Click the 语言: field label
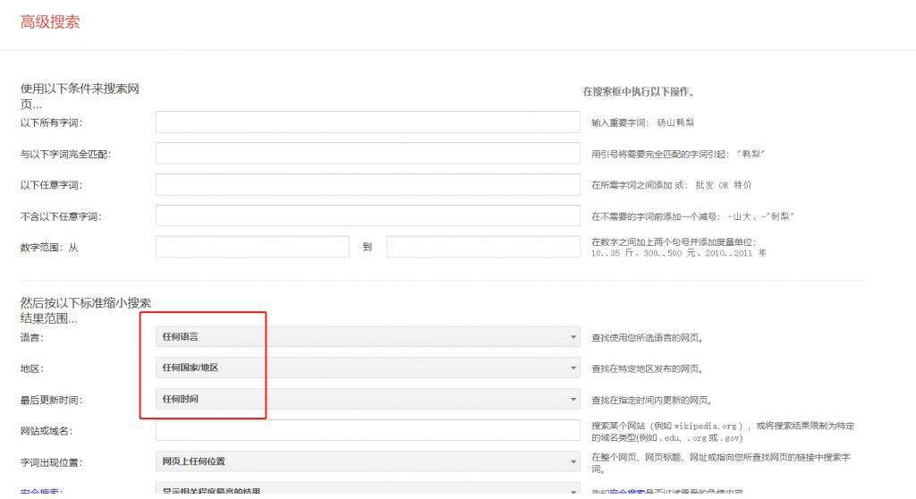 coord(32,338)
